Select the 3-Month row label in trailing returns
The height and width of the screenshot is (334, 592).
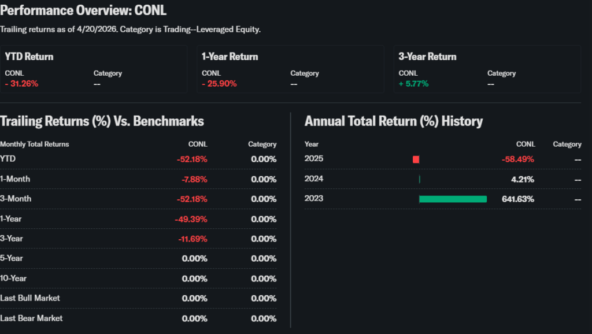point(16,199)
